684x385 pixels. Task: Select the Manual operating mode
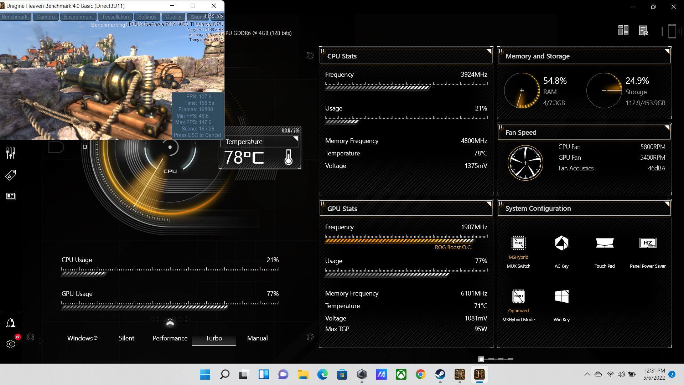point(257,338)
